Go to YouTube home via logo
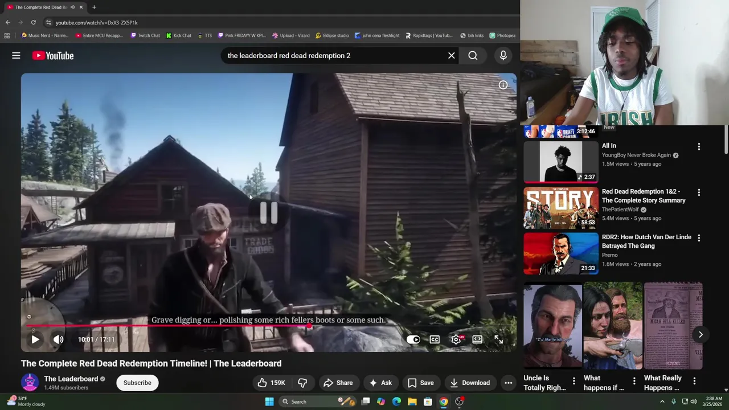 [x=53, y=55]
